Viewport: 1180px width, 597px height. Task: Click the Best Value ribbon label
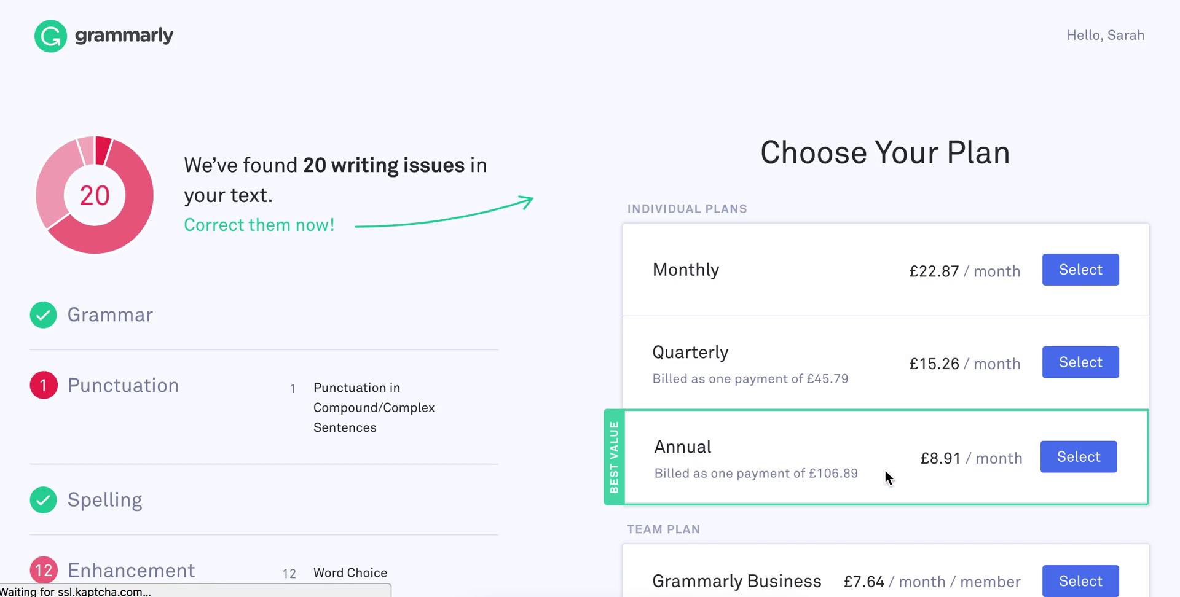click(x=614, y=457)
